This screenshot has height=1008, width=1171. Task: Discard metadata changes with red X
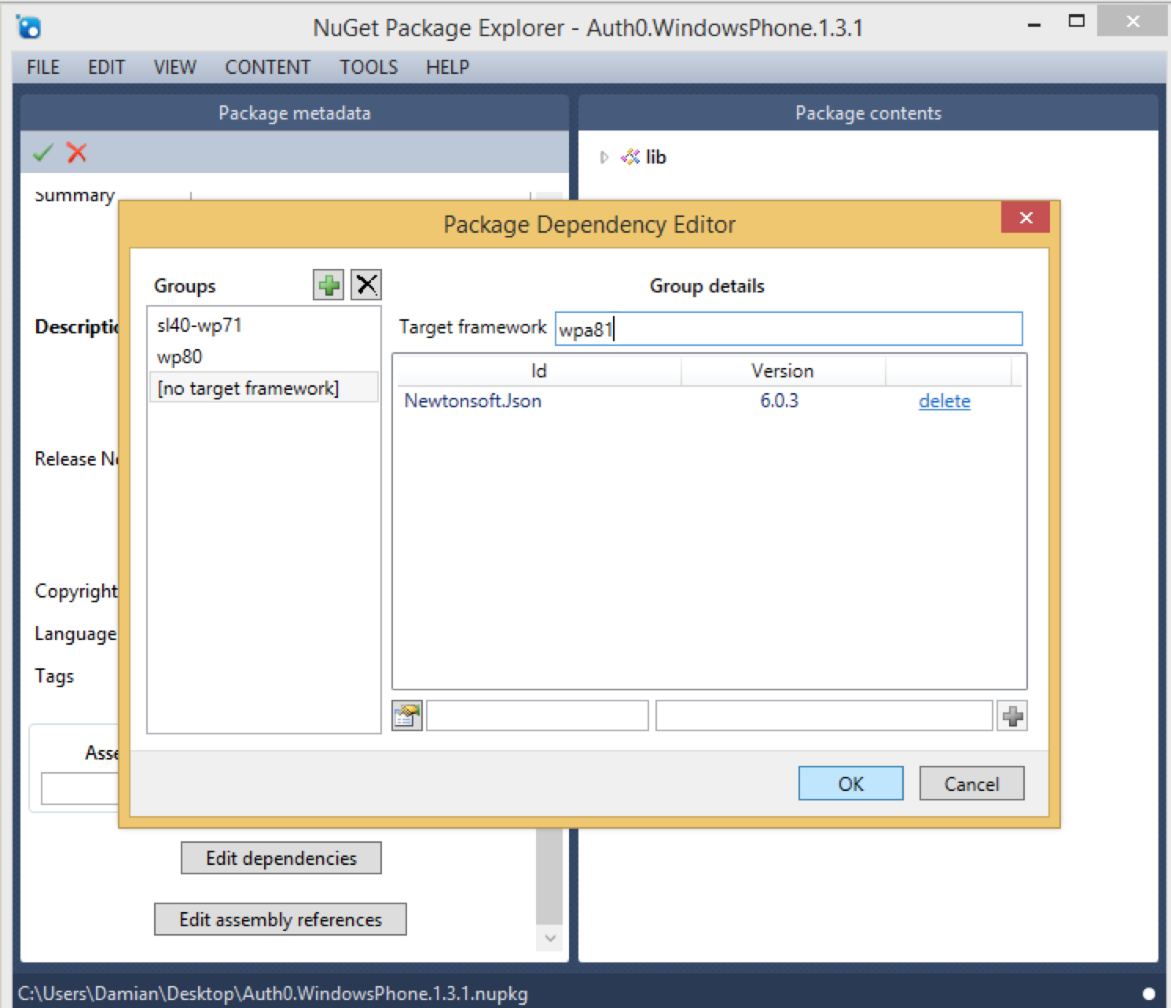pos(77,153)
